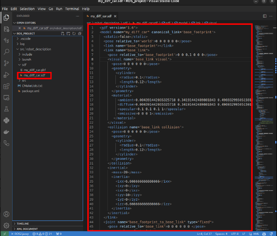Screen dimensions: 277x236
Task: Click ROS2.jazzy status bar item
Action: click(20, 234)
